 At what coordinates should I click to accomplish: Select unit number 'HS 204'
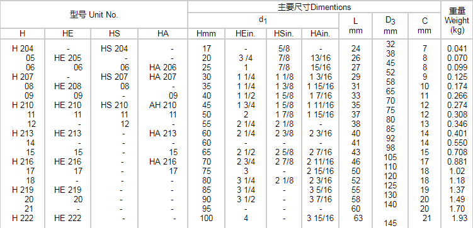[115, 48]
